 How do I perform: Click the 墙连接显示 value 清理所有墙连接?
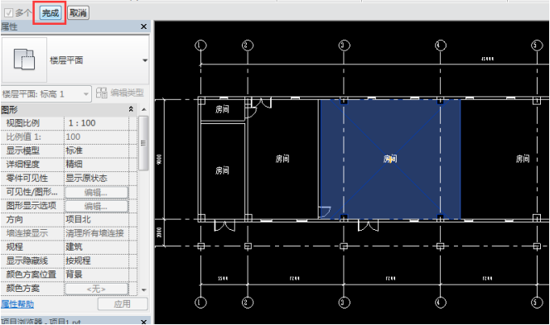coord(97,233)
